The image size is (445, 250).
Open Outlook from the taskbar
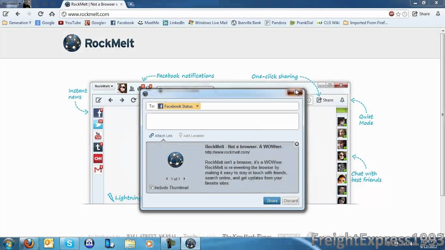49,243
